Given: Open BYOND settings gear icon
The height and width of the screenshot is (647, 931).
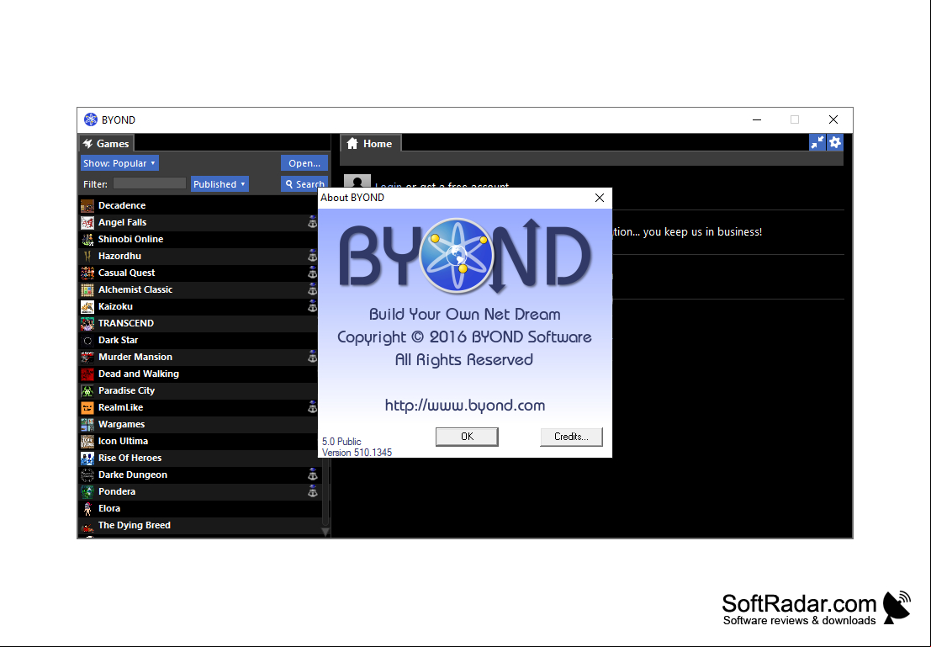Looking at the screenshot, I should coord(835,142).
